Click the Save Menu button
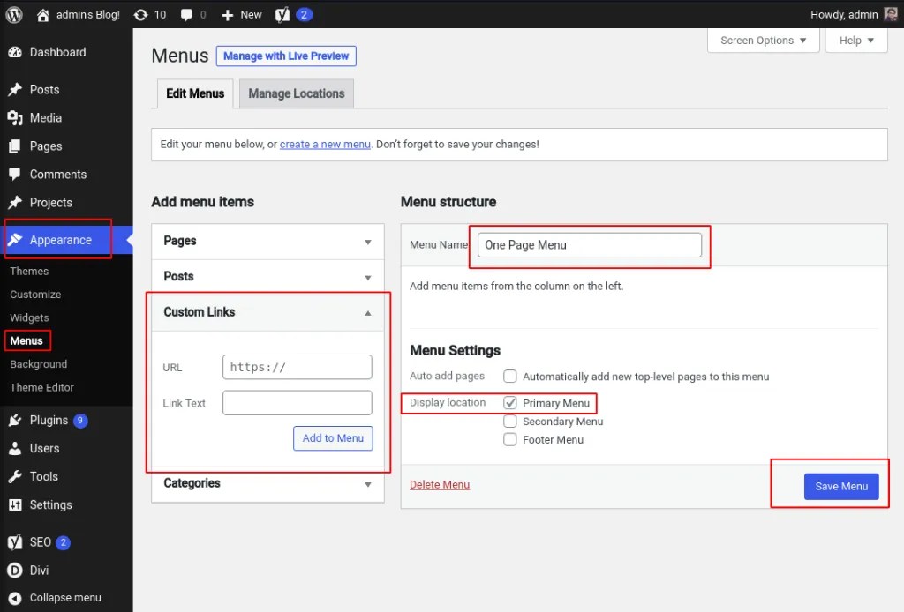This screenshot has height=612, width=904. pos(840,486)
